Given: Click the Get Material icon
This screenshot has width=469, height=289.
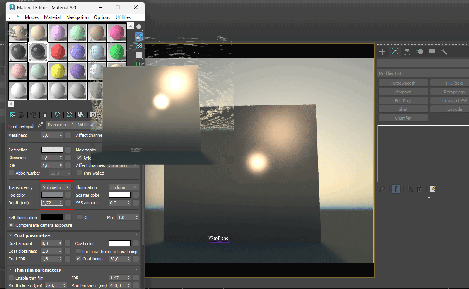Looking at the screenshot, I should (12, 114).
